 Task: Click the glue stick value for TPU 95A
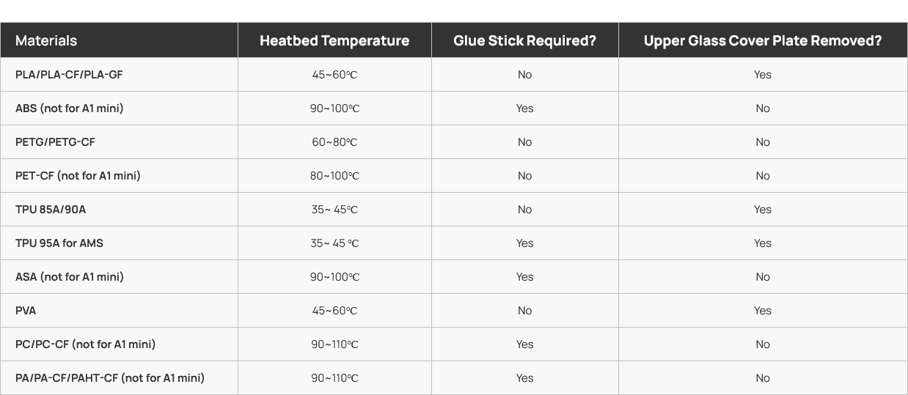(524, 243)
